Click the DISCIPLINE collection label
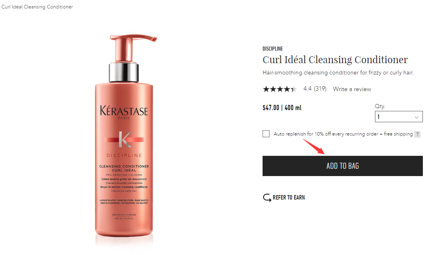Viewport: 431px width, 255px height. coord(273,49)
